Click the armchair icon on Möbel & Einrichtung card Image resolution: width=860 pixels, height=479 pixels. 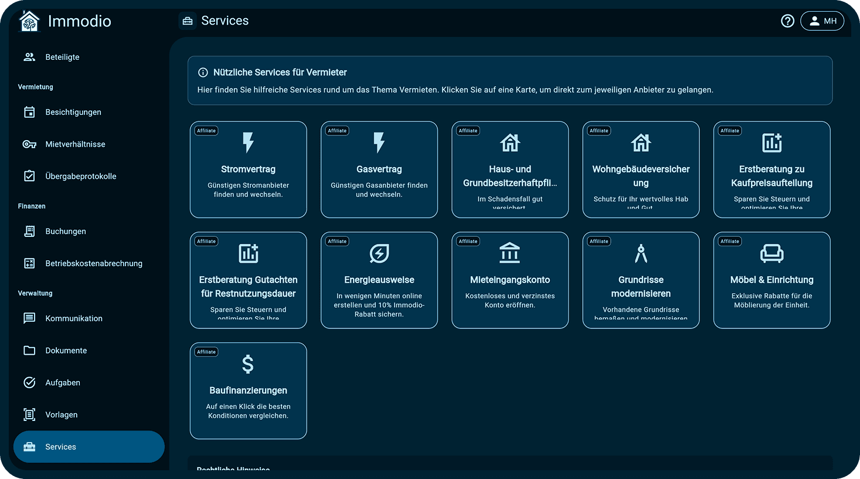(772, 253)
